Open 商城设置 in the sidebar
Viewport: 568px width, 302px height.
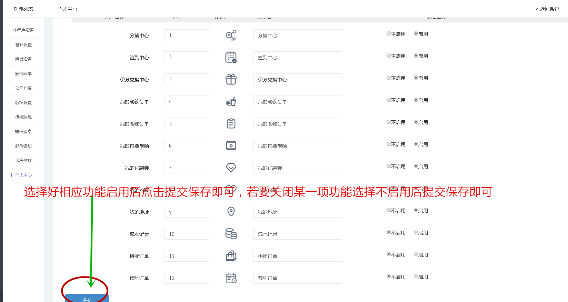coord(23,59)
